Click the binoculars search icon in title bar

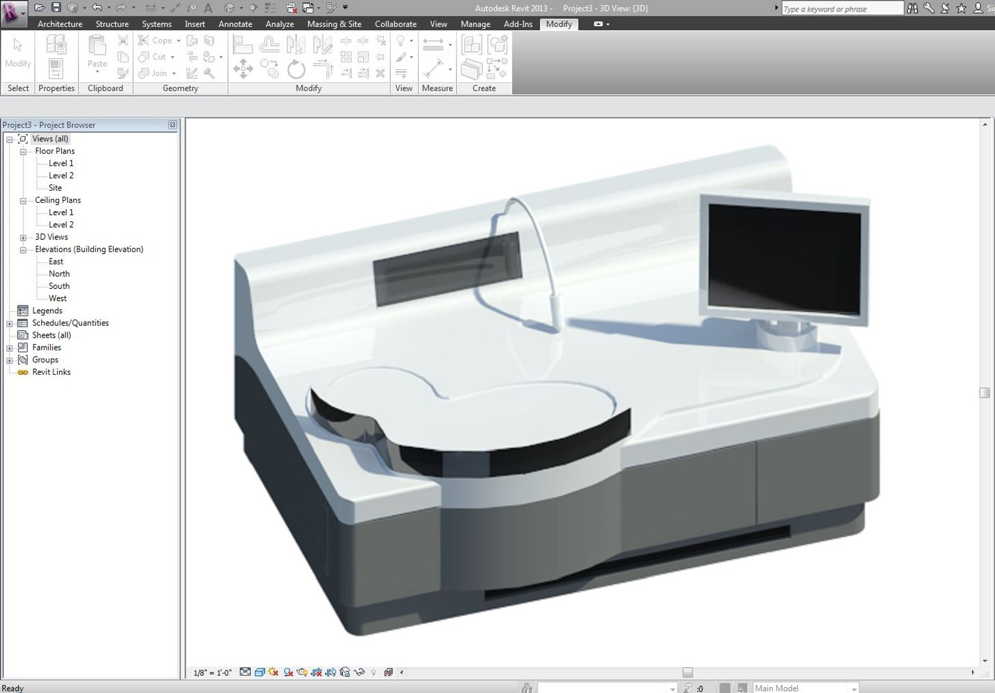(912, 8)
